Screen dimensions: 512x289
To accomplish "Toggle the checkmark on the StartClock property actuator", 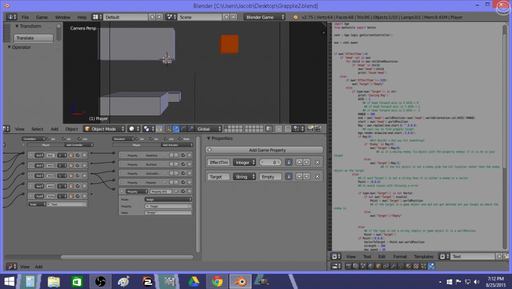I will (183, 154).
